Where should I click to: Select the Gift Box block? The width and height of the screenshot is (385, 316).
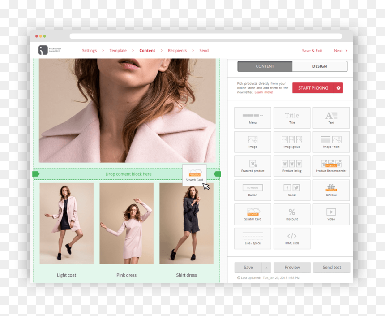tap(331, 190)
